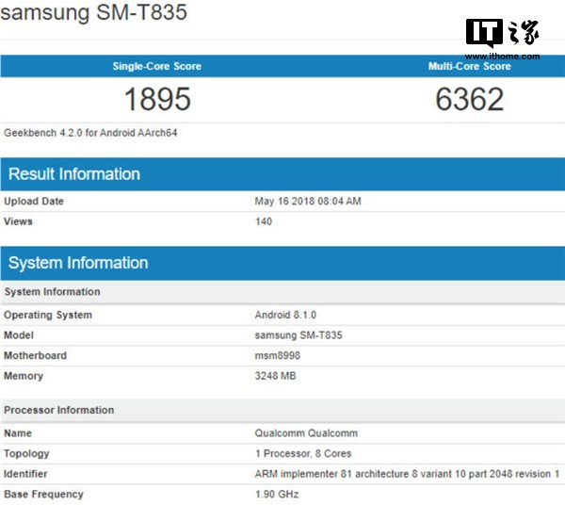Click the multi-core score value 6362
565x505 pixels.
[470, 99]
